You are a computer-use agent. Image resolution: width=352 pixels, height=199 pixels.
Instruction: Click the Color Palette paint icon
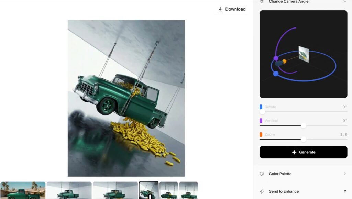coord(262,174)
